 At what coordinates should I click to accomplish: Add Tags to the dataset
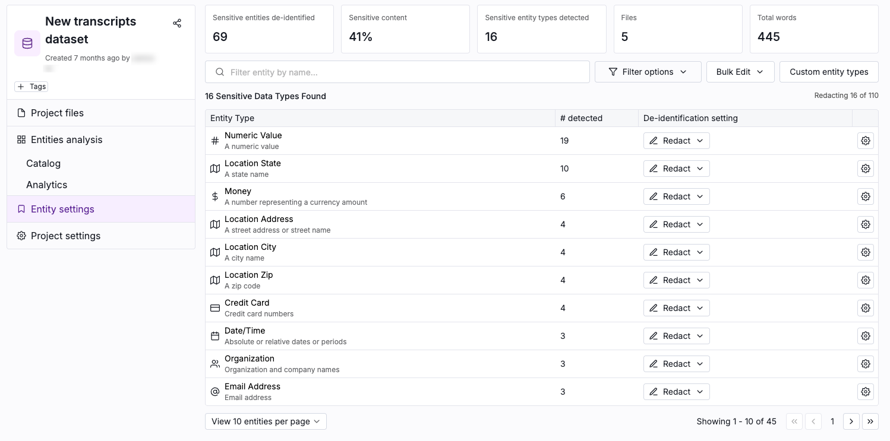[31, 87]
